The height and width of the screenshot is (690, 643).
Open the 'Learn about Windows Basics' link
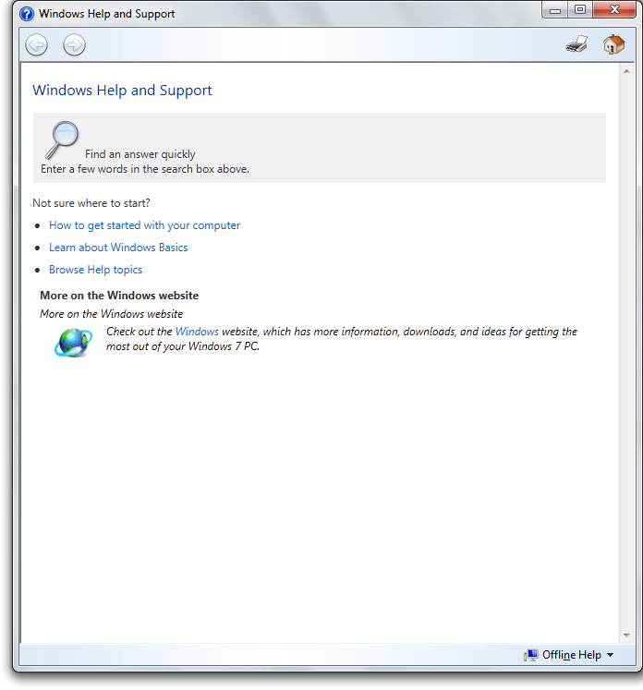point(118,248)
